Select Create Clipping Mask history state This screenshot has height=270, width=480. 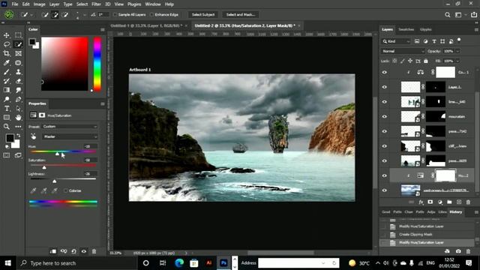point(415,235)
